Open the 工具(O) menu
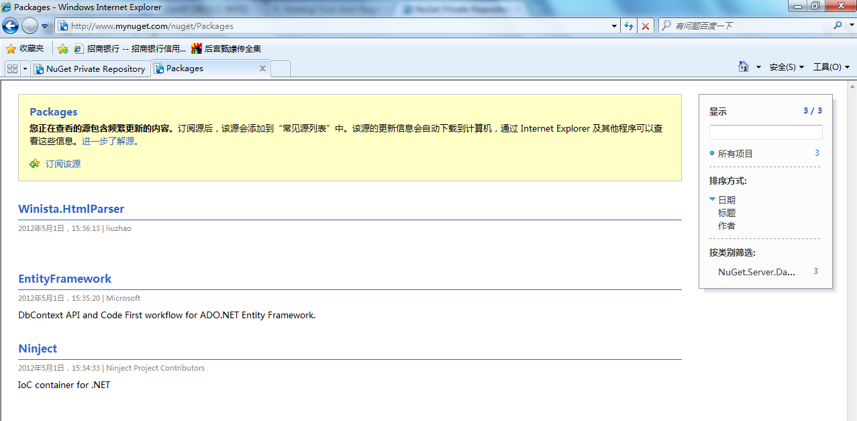Screen dimensions: 857x421 pyautogui.click(x=831, y=67)
